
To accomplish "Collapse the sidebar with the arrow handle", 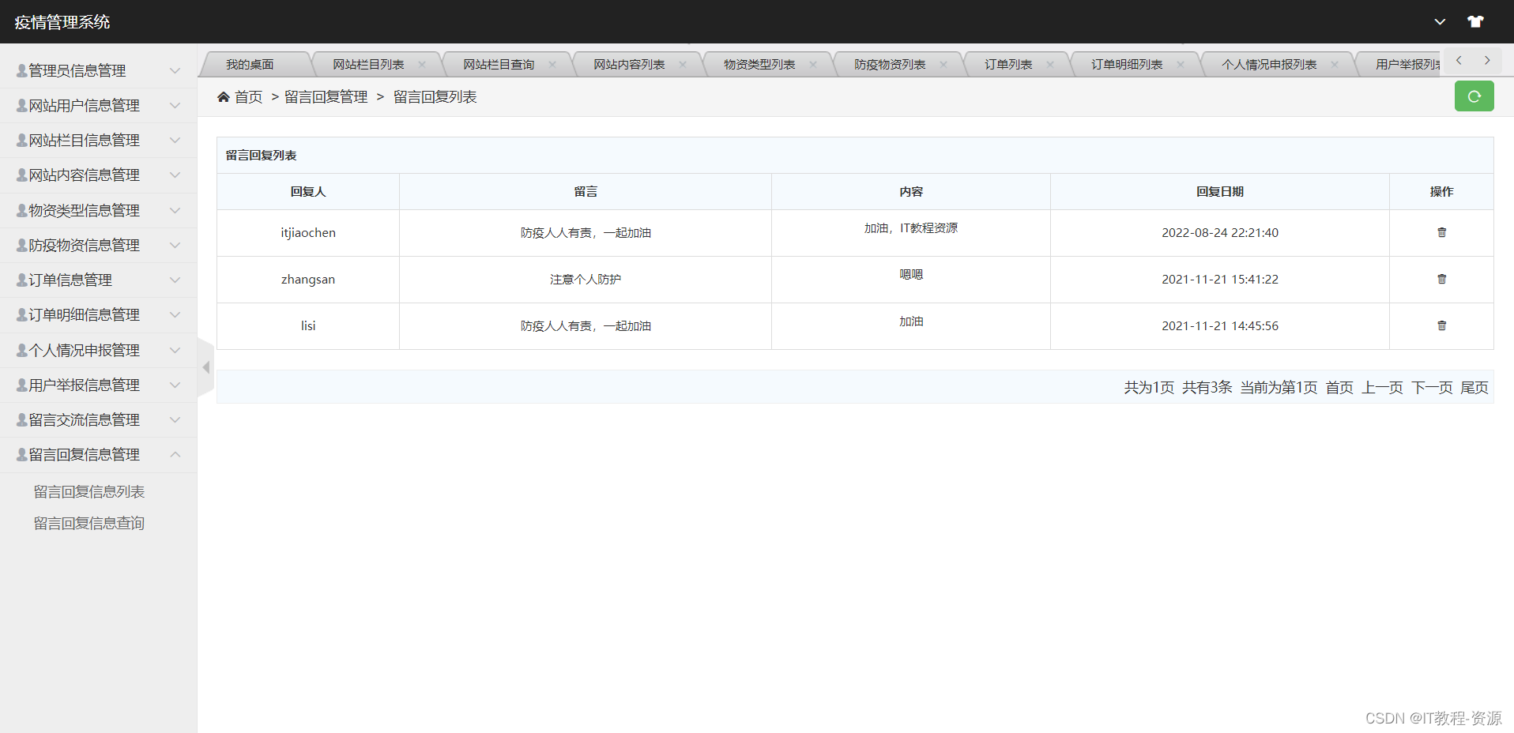I will click(x=205, y=367).
